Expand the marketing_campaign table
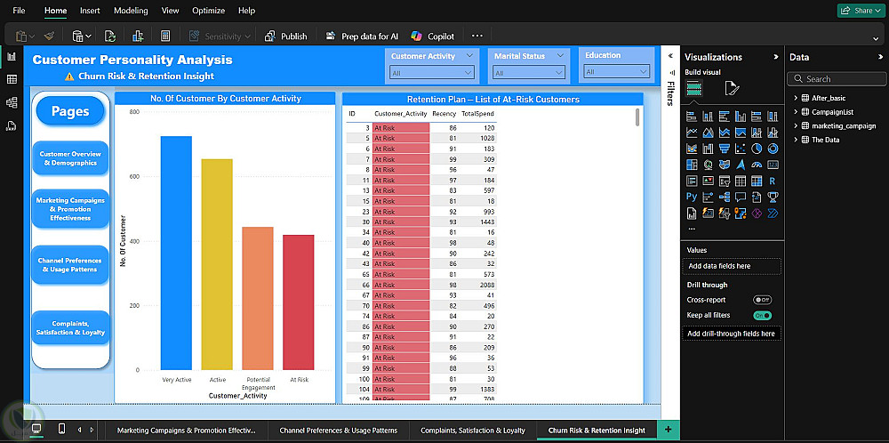Screen dimensions: 889x443 pos(796,126)
